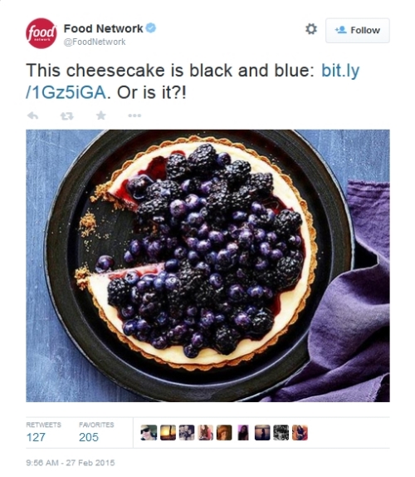The height and width of the screenshot is (477, 415).
Task: Favorite the tweet with the star
Action: pos(101,116)
